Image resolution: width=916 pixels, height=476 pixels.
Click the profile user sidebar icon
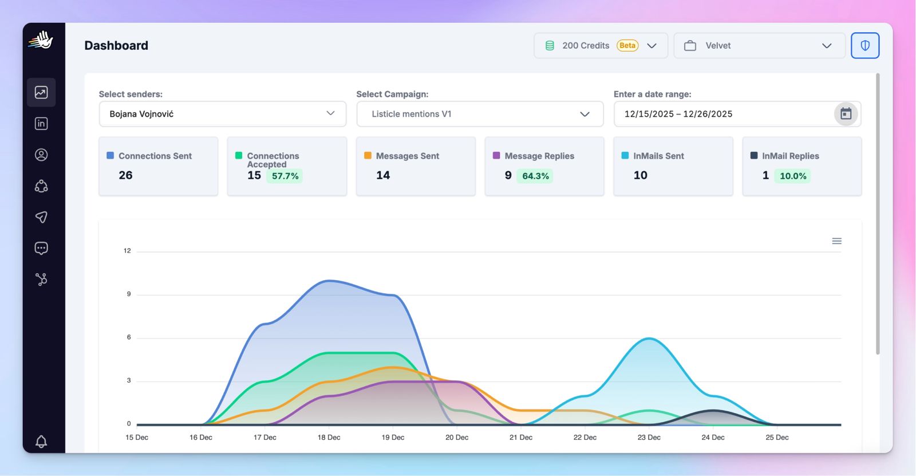tap(41, 155)
